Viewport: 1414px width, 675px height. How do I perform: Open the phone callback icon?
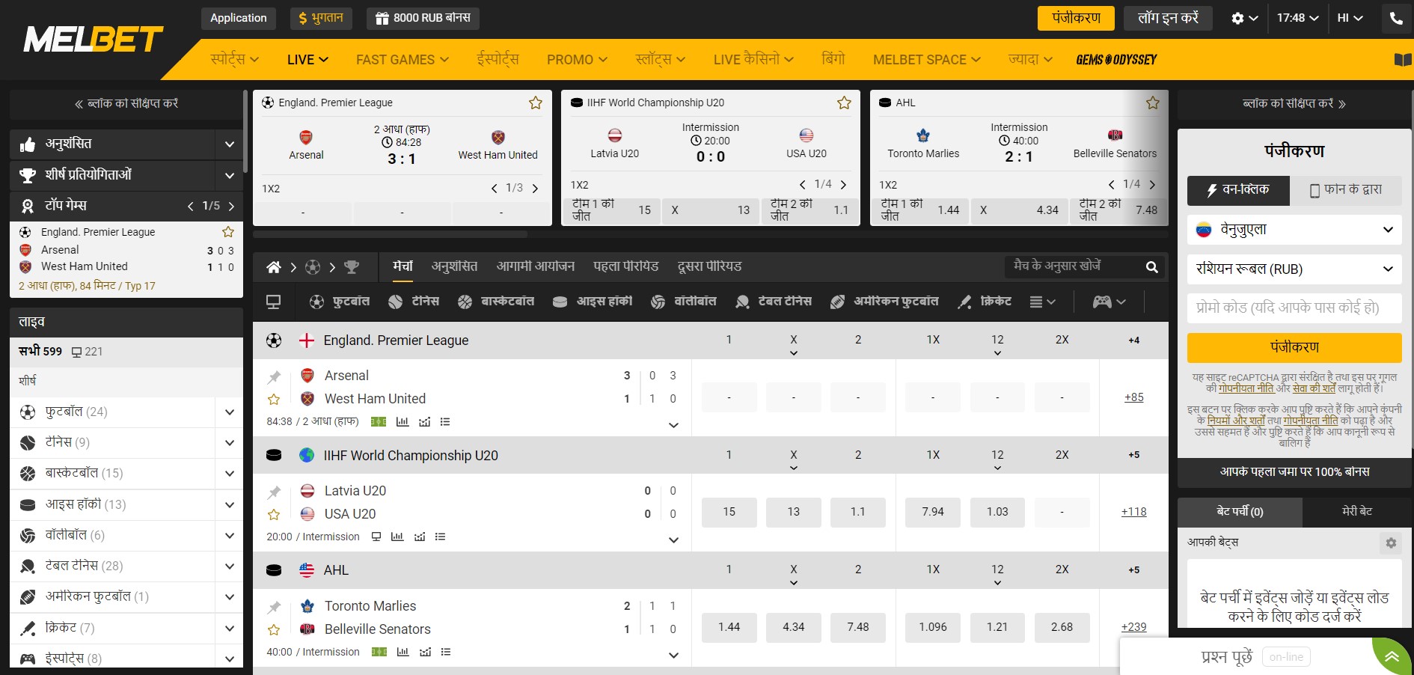pyautogui.click(x=1396, y=18)
